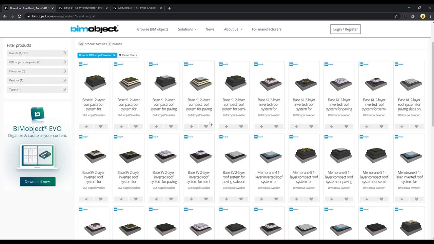434x244 pixels.
Task: Download Base SV inverted roof paving card
Action: coord(156,199)
